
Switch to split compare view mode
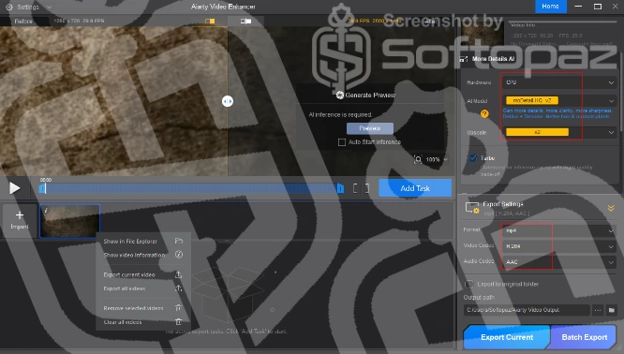click(x=210, y=21)
